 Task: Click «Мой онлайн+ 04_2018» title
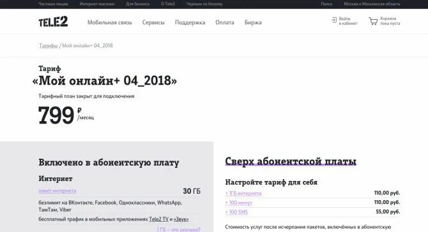click(105, 80)
